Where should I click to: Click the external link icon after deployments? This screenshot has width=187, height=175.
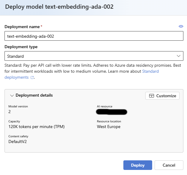pos(32,77)
